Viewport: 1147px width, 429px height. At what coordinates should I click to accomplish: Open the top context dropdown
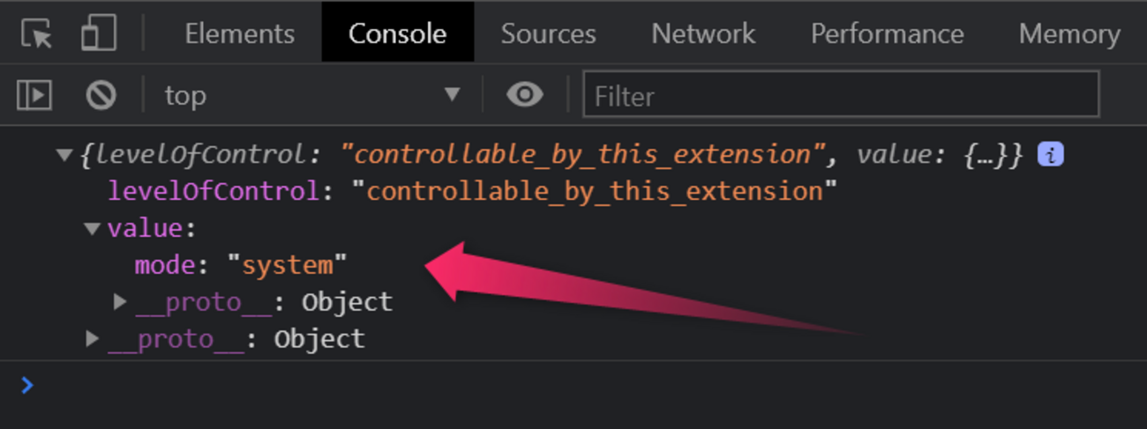(x=311, y=94)
